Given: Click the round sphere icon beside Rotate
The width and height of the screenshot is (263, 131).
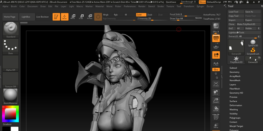Looking at the screenshot, I should point(98,17).
